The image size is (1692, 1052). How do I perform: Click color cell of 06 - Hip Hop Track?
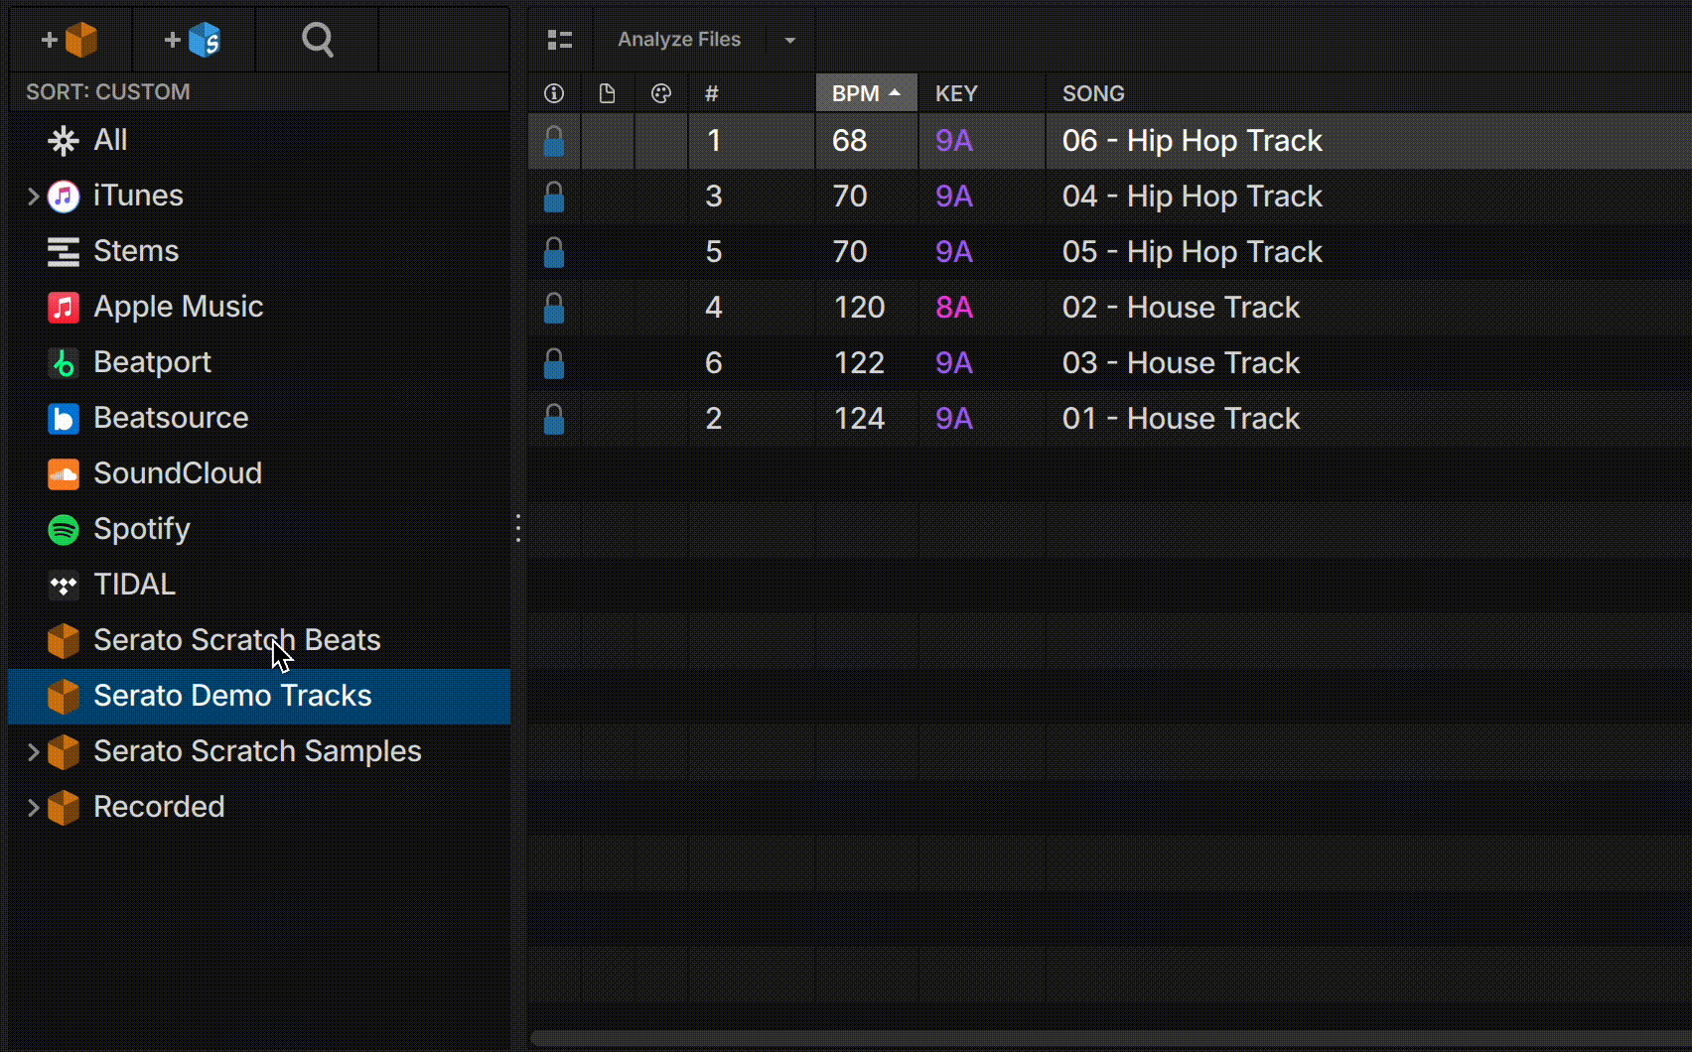coord(660,141)
